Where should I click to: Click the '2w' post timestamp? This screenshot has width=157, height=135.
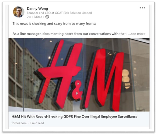coord(29,17)
